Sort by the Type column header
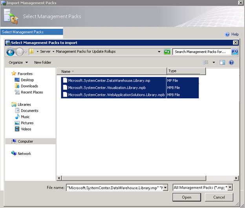This screenshot has width=245, height=208. 186,71
